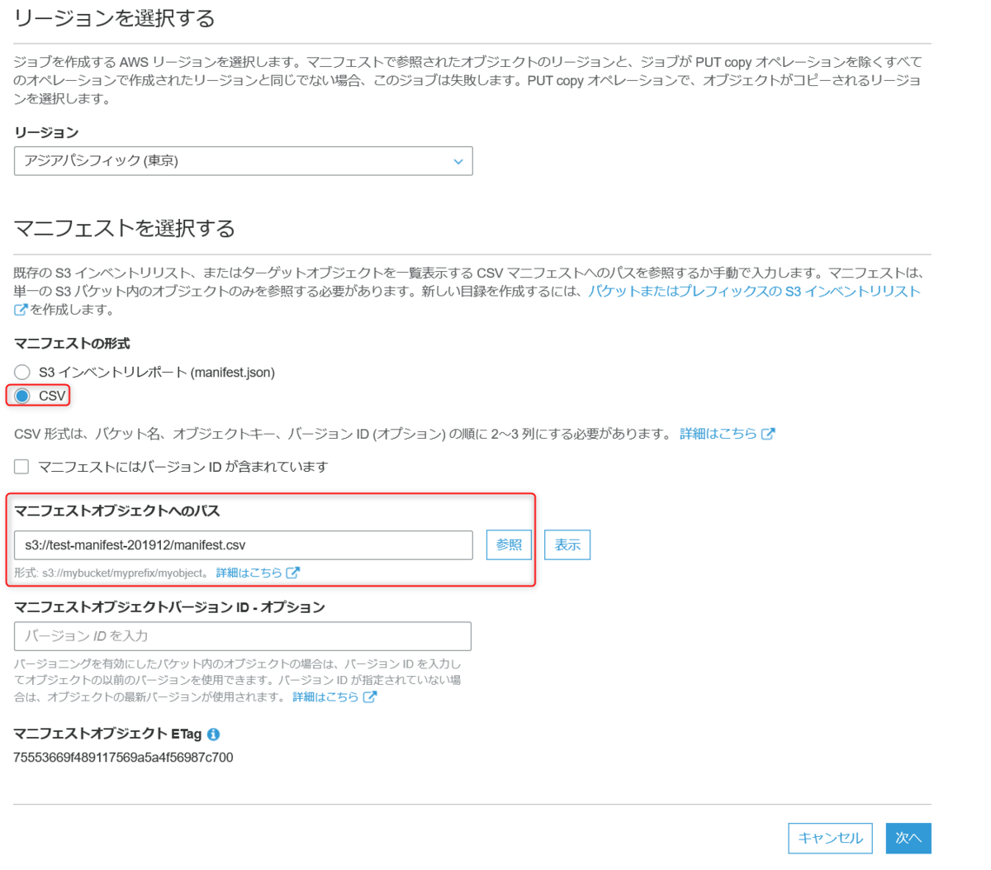Click the 表示 button next to 参照
This screenshot has height=870, width=991.
point(567,545)
